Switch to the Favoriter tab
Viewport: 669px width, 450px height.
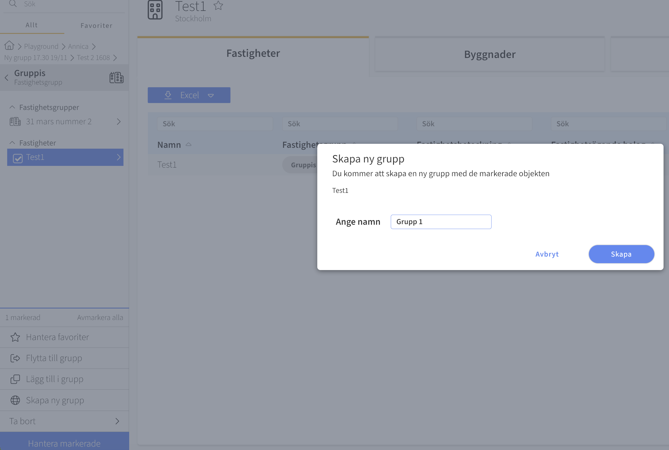[96, 26]
